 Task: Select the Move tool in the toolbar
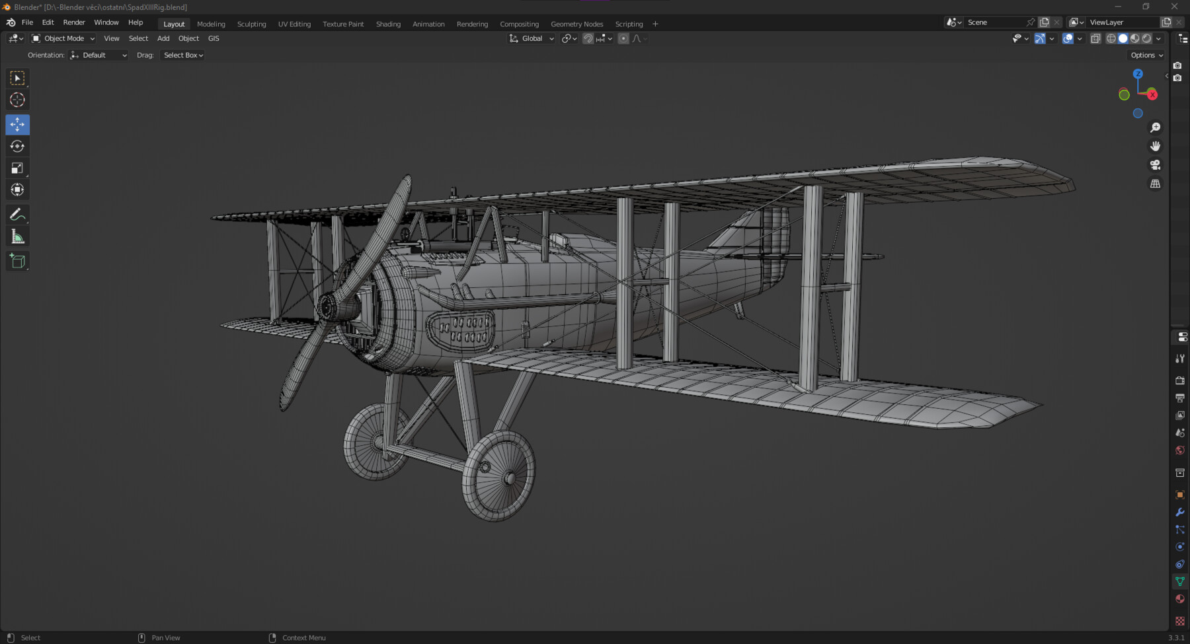(x=17, y=124)
